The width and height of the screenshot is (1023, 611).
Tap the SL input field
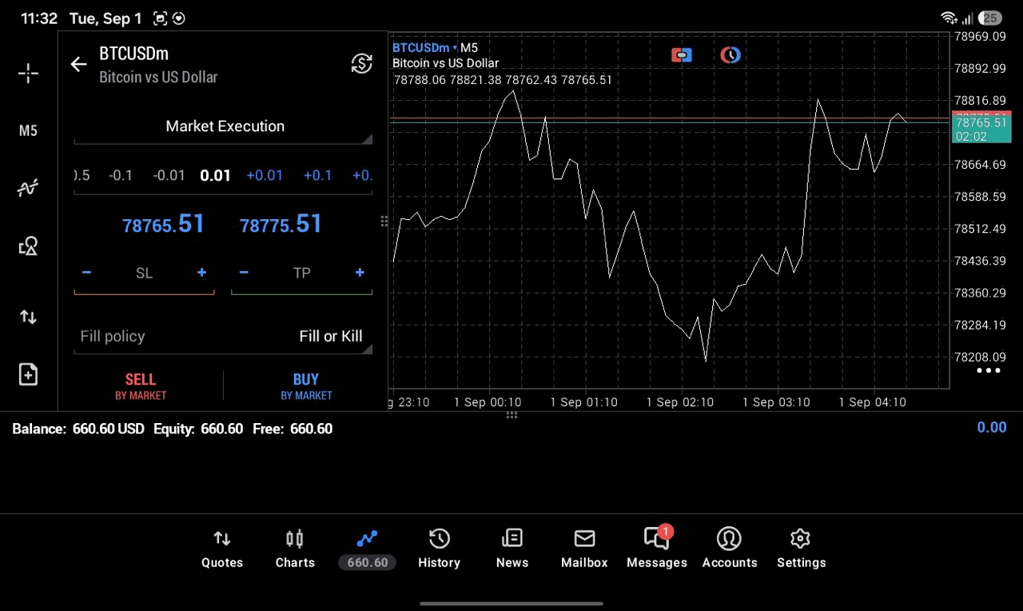tap(144, 274)
